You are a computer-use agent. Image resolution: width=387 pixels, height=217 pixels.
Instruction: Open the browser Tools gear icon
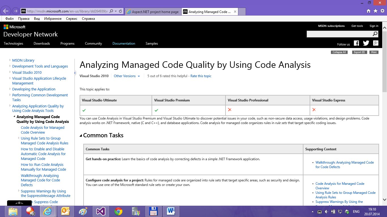pos(382,11)
